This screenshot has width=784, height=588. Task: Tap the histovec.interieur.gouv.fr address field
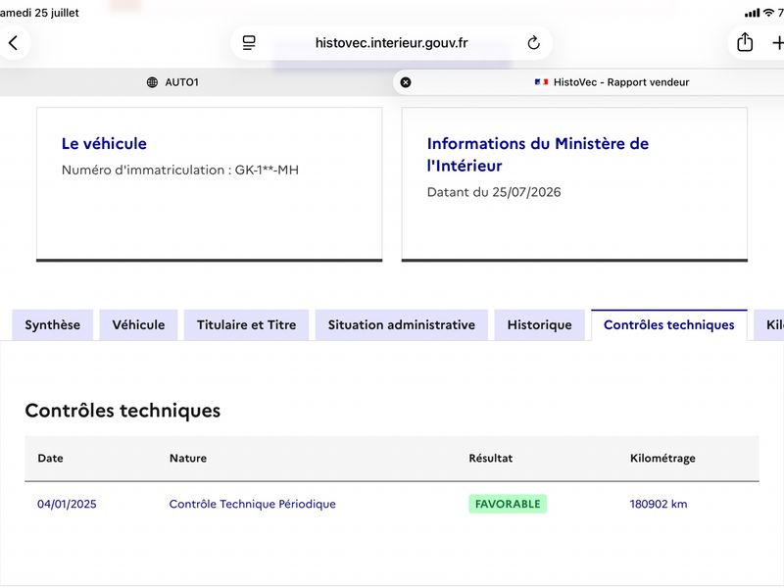[x=391, y=43]
